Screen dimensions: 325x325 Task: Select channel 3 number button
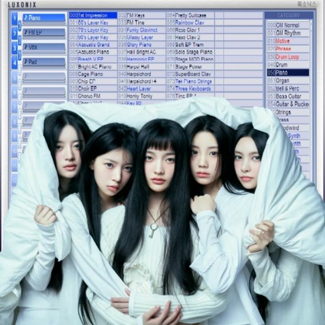[14, 48]
